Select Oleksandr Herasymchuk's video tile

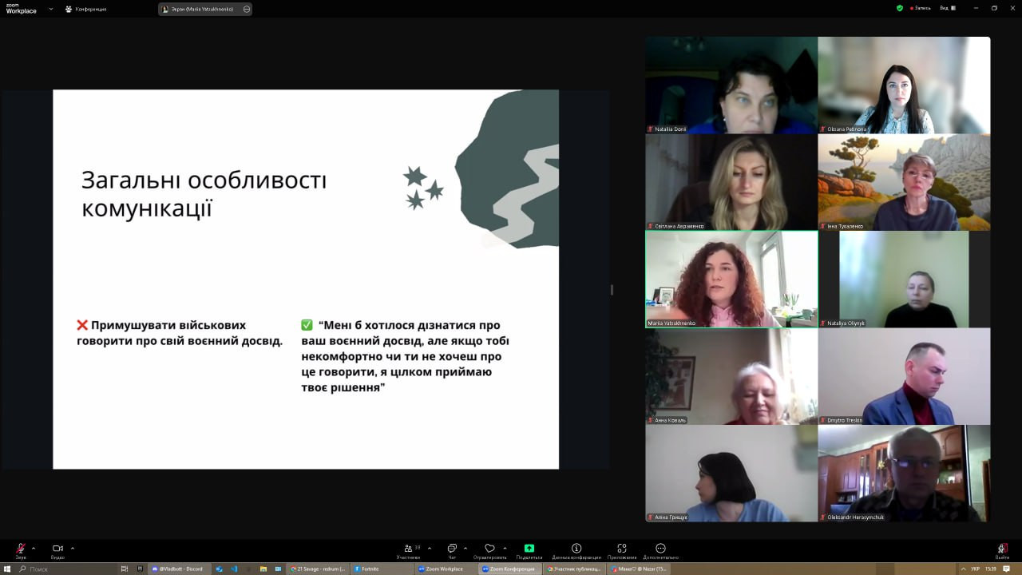[904, 474]
